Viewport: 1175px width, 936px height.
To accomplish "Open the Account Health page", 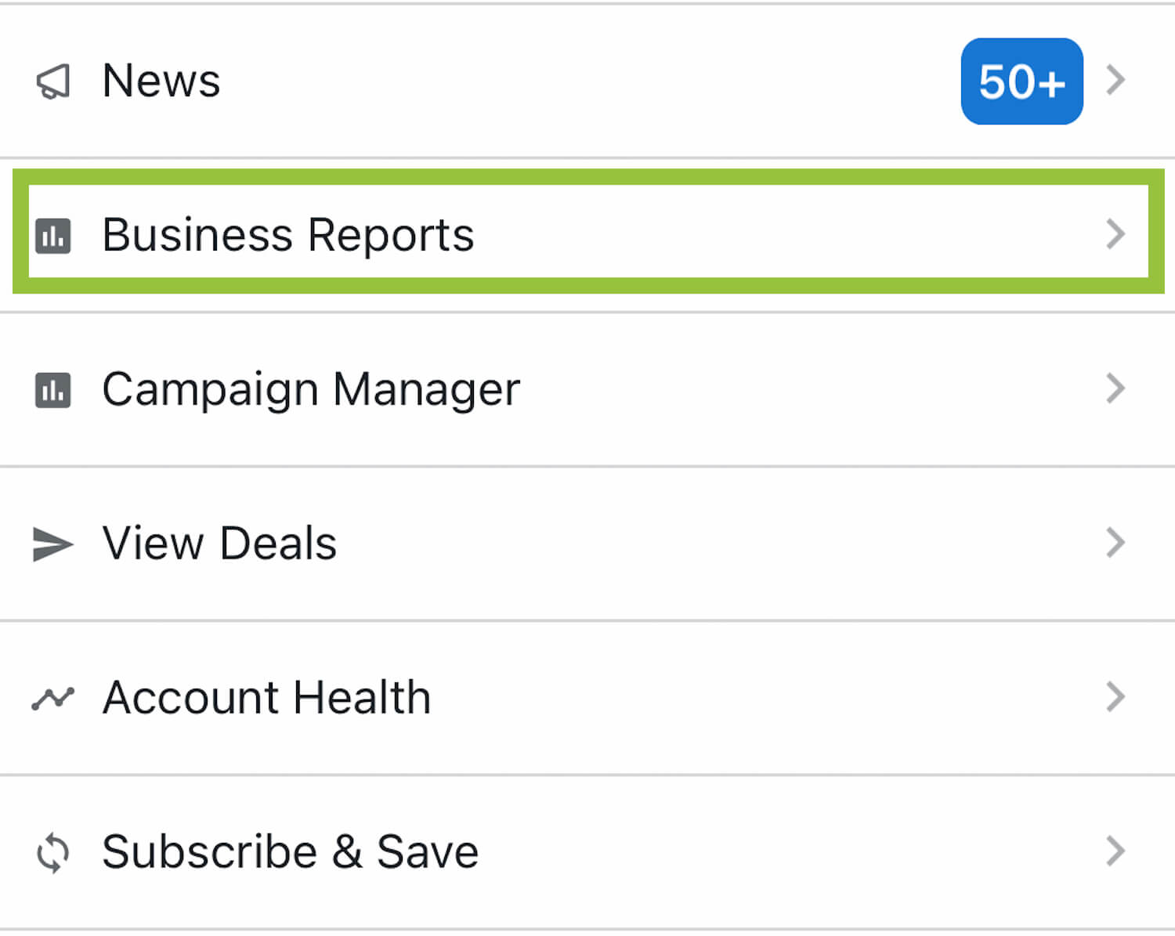I will click(x=266, y=698).
